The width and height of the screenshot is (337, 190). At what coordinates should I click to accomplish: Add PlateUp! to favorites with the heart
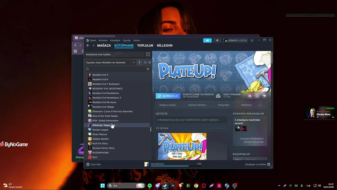point(264,96)
